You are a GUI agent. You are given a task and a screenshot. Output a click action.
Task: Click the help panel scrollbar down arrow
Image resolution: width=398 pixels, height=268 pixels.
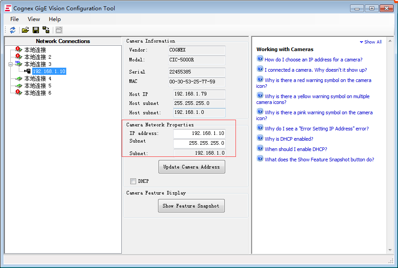(x=390, y=250)
